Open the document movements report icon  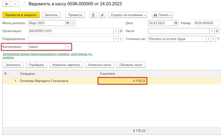[93, 15]
